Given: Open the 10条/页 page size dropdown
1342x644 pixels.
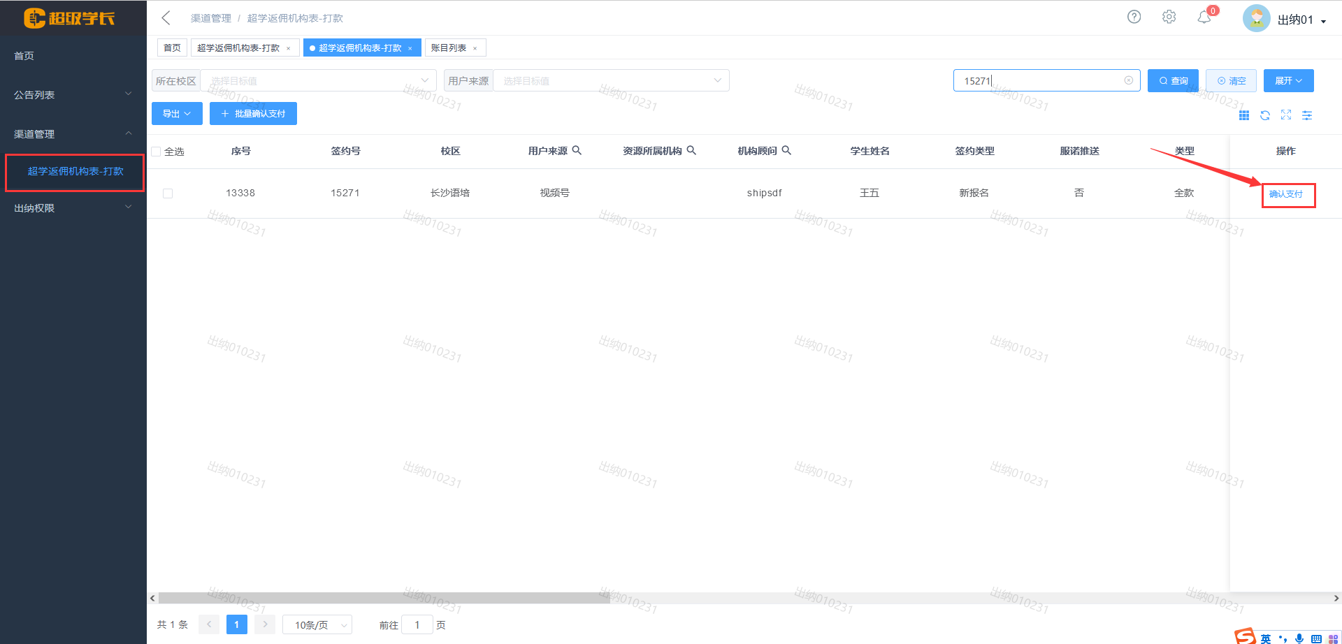Looking at the screenshot, I should click(x=317, y=624).
